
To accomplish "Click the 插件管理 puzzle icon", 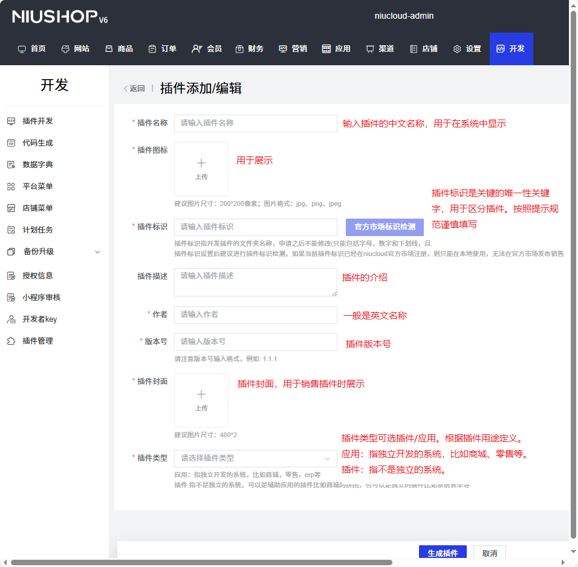I will (11, 341).
